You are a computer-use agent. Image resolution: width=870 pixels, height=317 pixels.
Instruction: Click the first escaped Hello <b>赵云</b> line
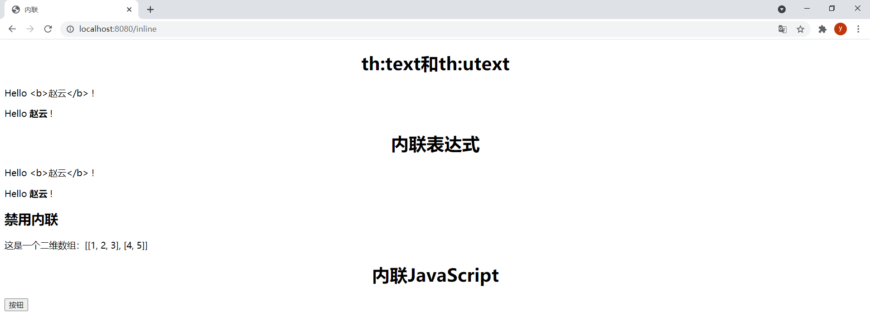pyautogui.click(x=49, y=93)
